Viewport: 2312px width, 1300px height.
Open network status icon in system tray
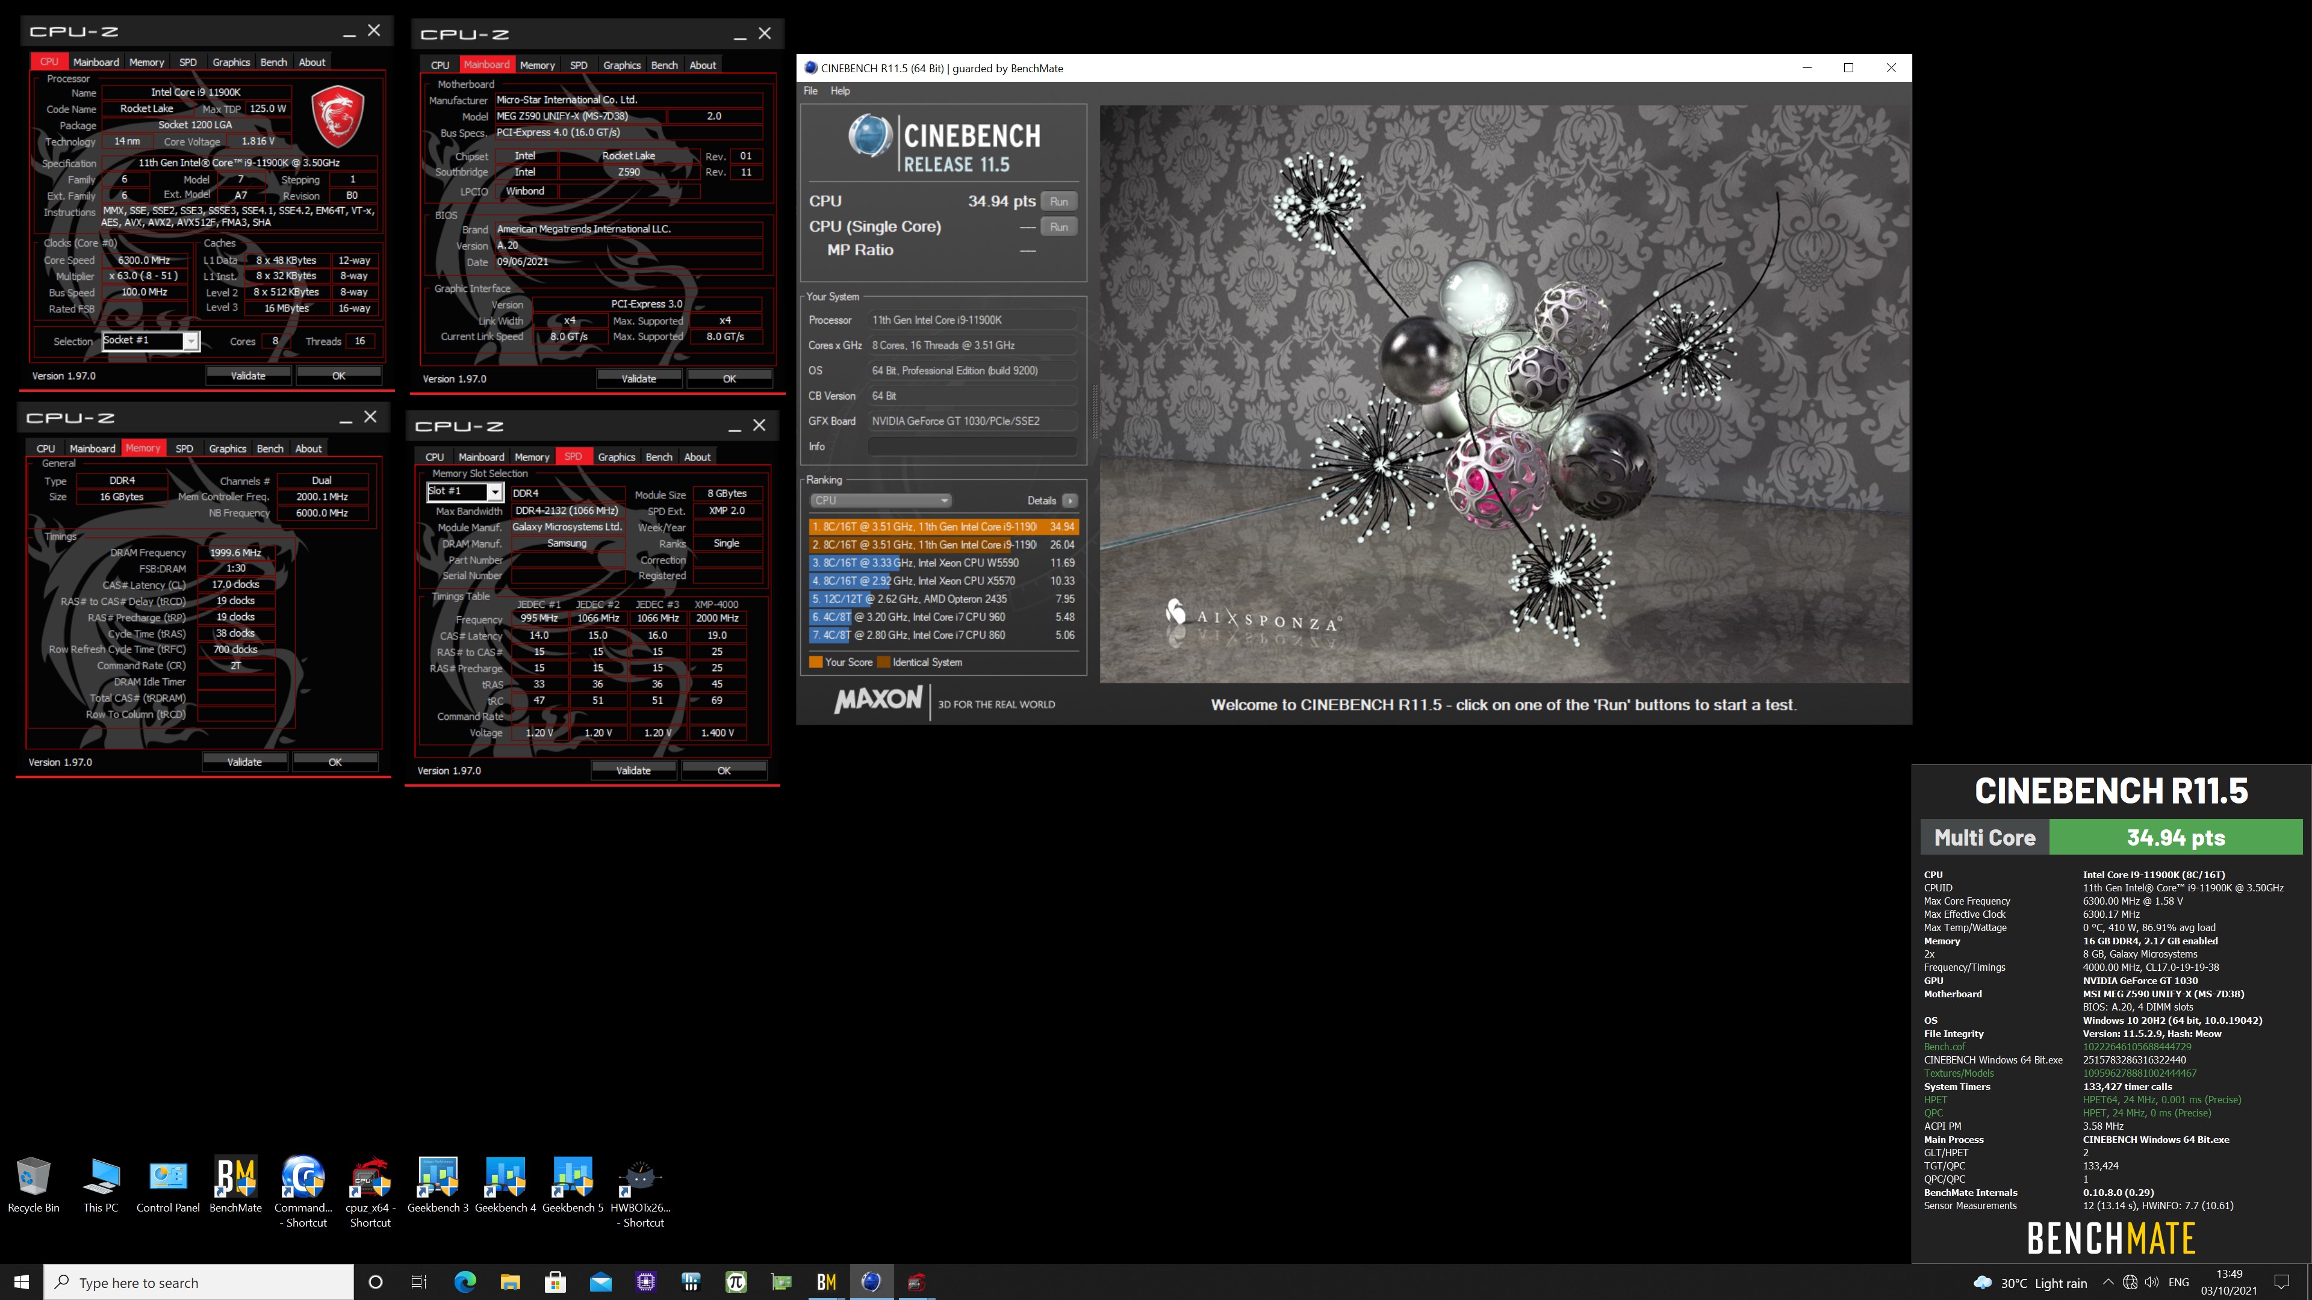2129,1283
